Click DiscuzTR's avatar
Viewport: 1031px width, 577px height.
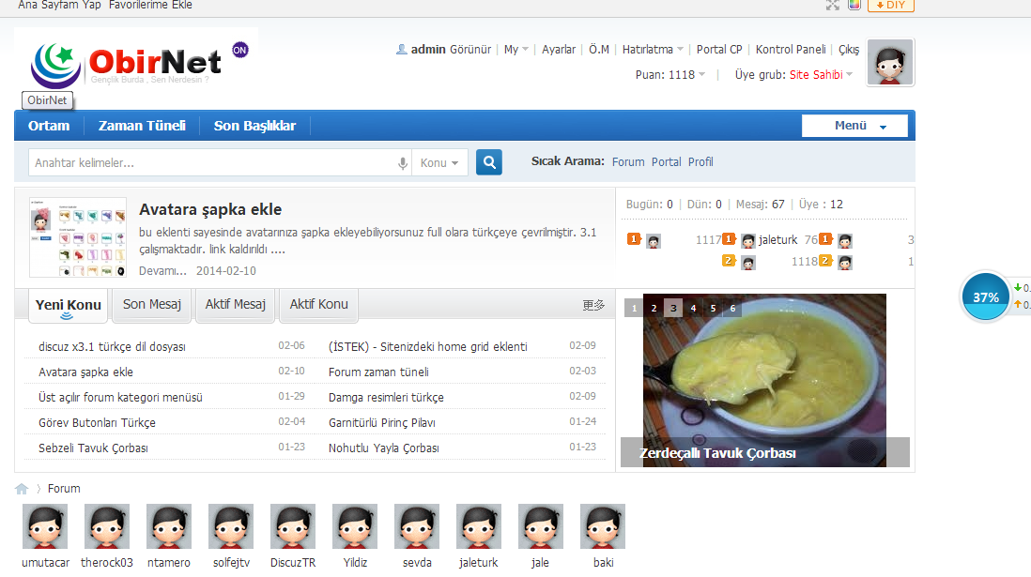[293, 526]
